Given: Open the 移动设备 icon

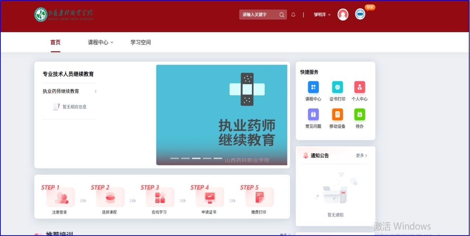Looking at the screenshot, I should point(337,114).
